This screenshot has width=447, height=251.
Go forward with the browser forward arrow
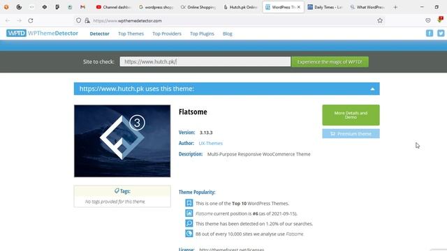tap(19, 20)
